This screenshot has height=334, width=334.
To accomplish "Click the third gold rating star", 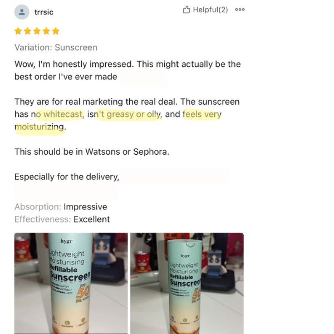I will click(37, 31).
